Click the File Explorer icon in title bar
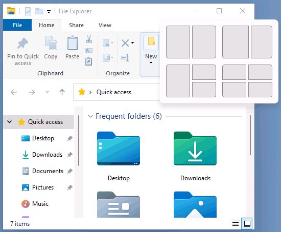281x232 pixels. [x=11, y=11]
